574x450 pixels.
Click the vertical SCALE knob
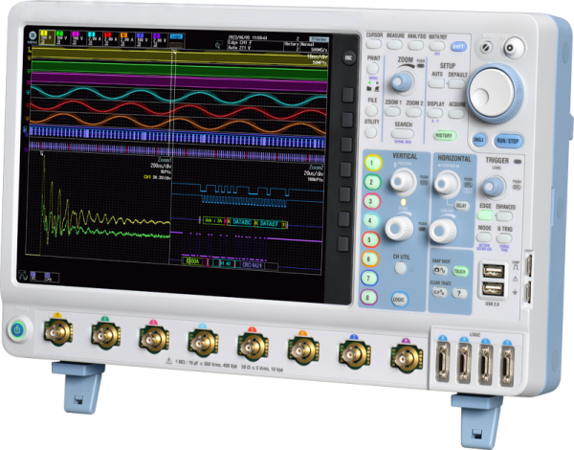tap(398, 228)
